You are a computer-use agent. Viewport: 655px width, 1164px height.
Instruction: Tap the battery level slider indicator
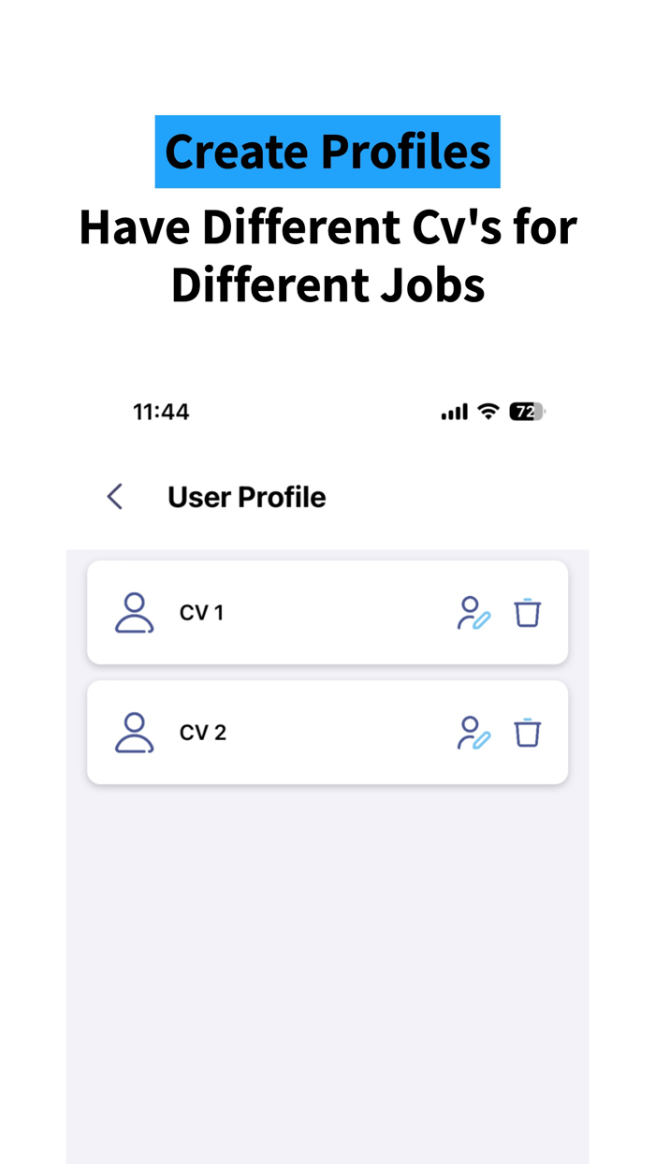point(526,411)
